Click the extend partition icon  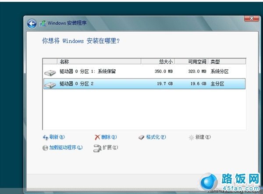coord(97,148)
